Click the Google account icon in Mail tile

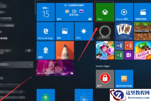click(67, 11)
